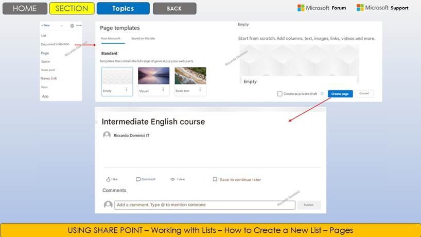Open the blue Topics button

(x=123, y=8)
